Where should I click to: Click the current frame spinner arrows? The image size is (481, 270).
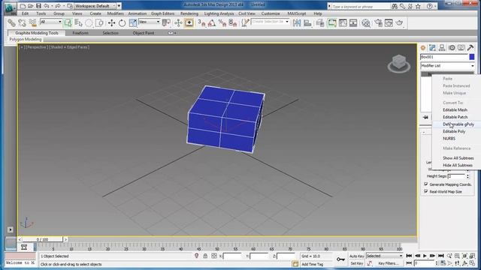click(x=437, y=263)
